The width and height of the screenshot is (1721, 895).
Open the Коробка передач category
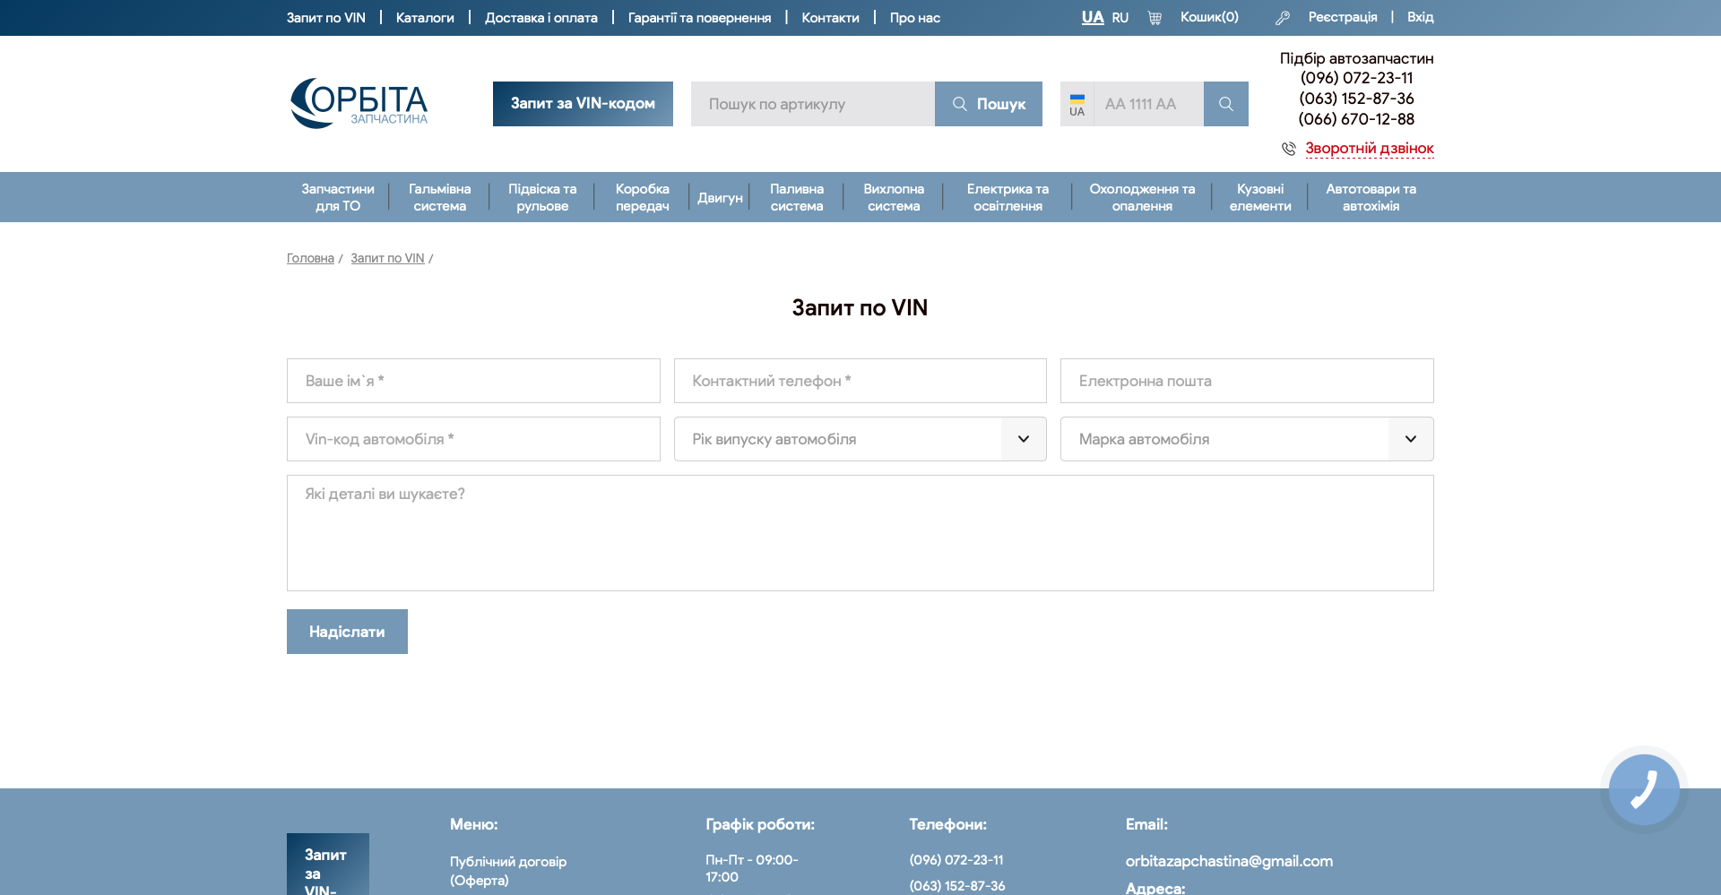tap(643, 197)
